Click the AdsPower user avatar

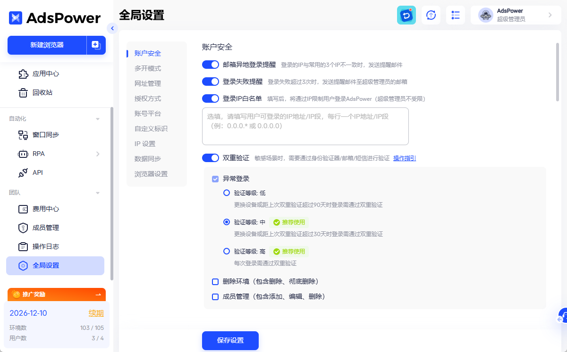486,15
